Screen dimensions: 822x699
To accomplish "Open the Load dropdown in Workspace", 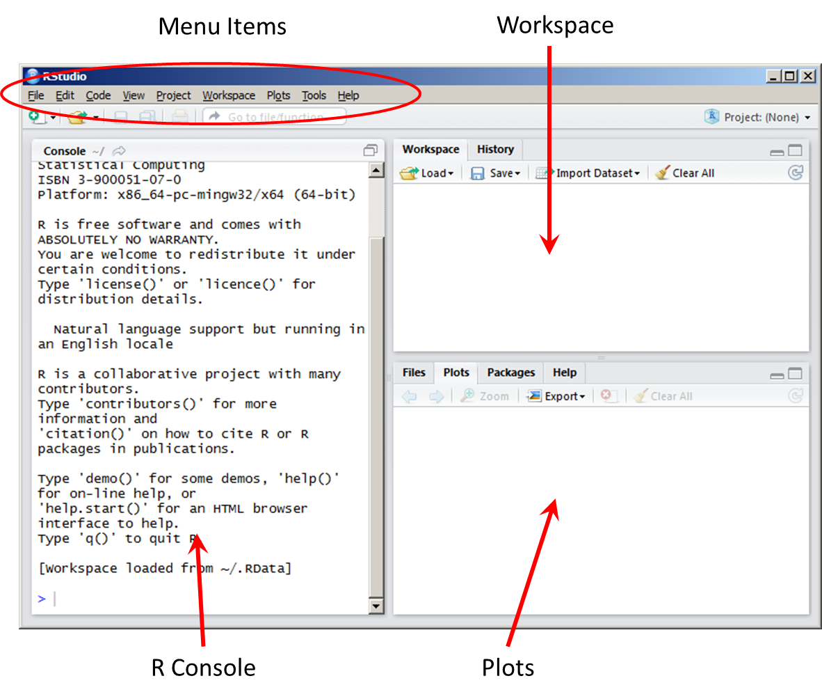I will [427, 173].
